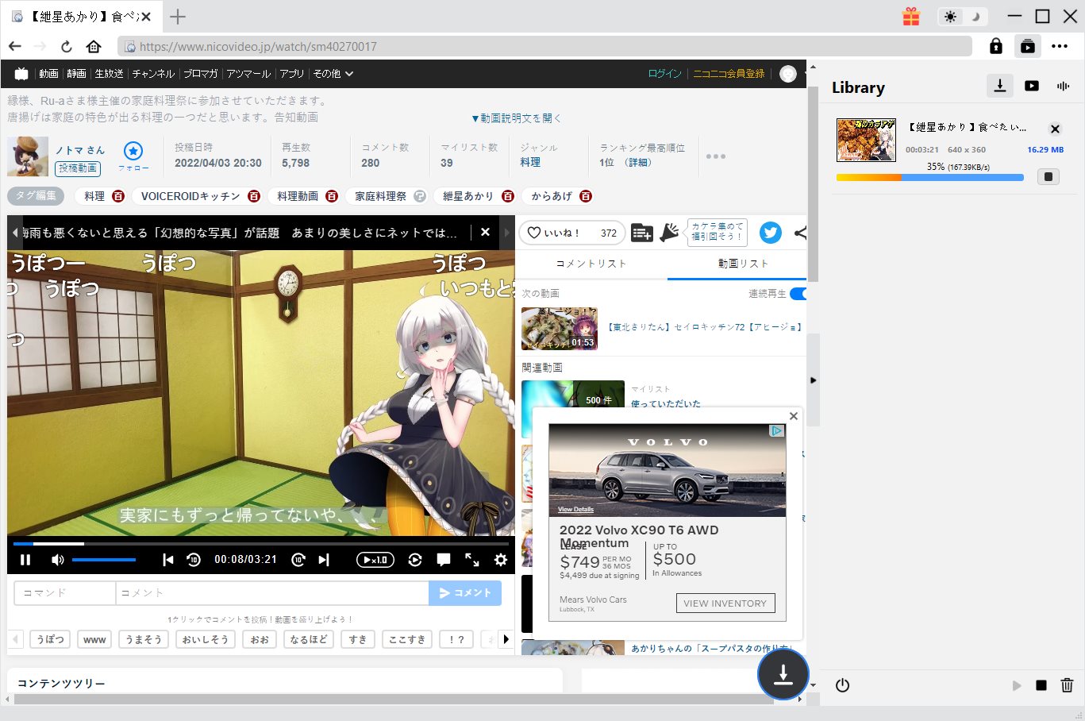Screen dimensions: 1085x721
Task: Toggle 連続再生 autoplay switch
Action: (x=798, y=294)
